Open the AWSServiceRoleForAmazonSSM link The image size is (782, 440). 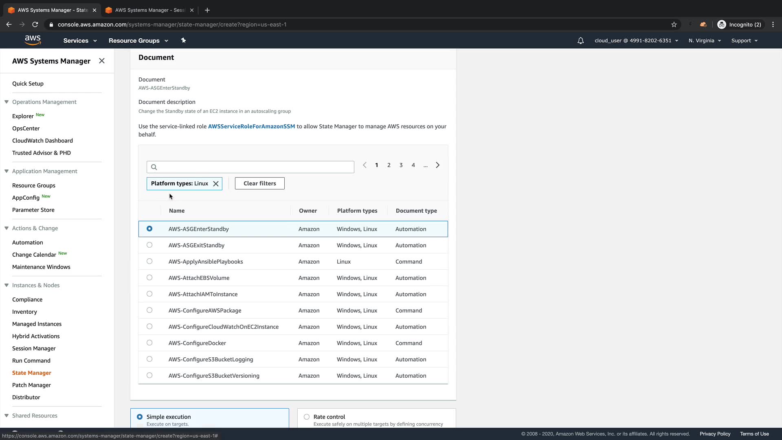pyautogui.click(x=251, y=126)
